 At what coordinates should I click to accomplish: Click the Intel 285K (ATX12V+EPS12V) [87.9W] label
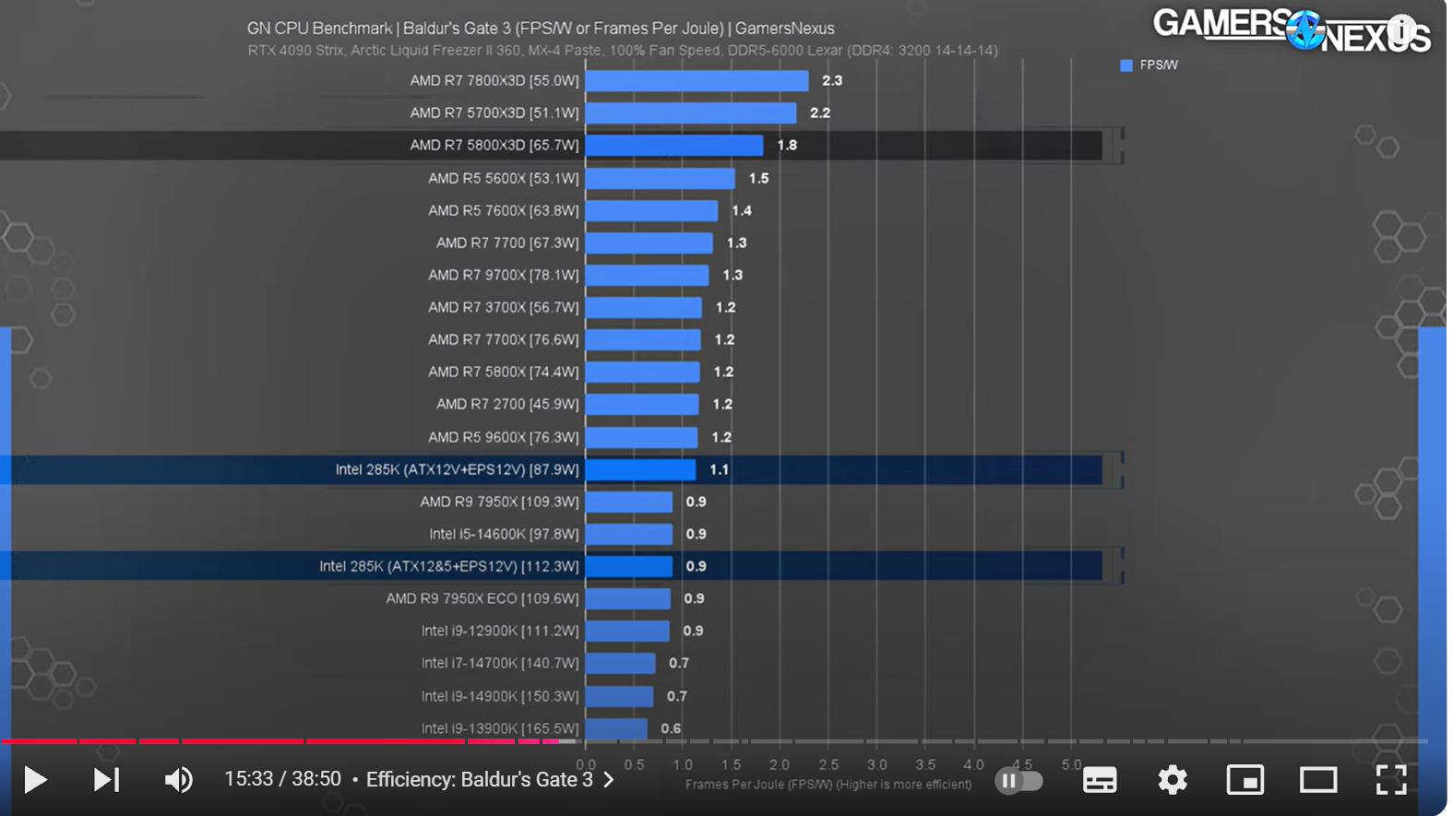[458, 469]
